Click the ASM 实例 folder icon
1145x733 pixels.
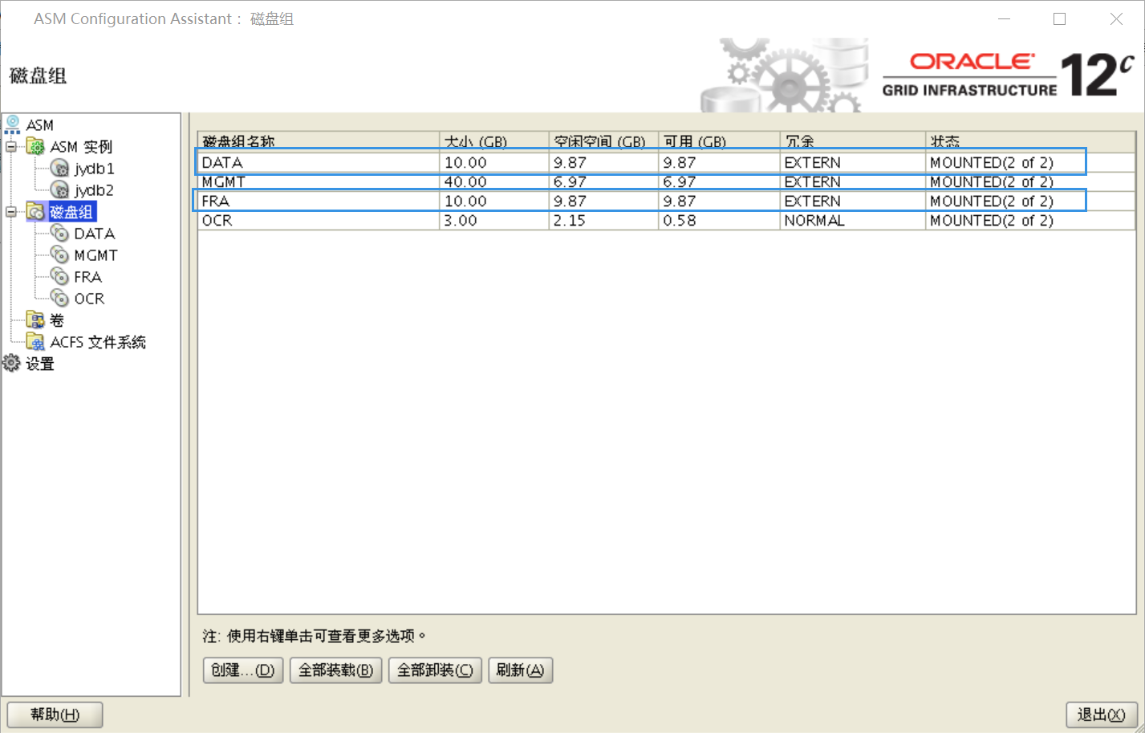[36, 146]
